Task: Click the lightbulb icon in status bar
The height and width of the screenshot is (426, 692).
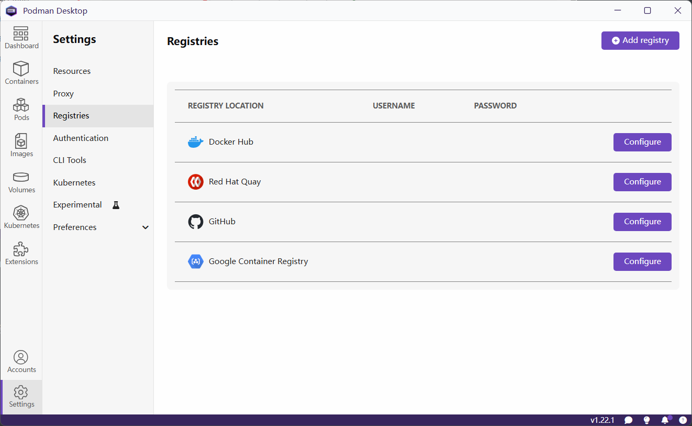Action: (x=646, y=420)
